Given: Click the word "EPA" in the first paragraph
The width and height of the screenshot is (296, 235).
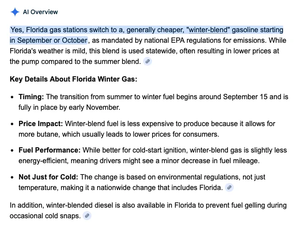Looking at the screenshot, I should (178, 40).
